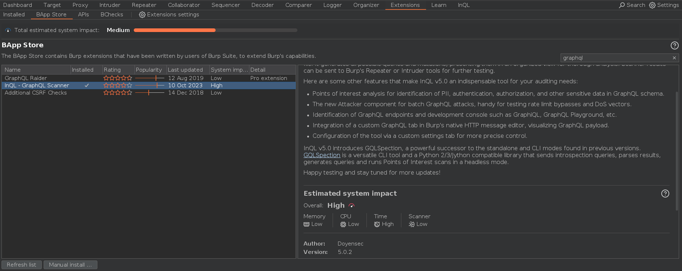Viewport: 682px width, 271px height.
Task: Open Estimated system impact help icon
Action: [665, 194]
